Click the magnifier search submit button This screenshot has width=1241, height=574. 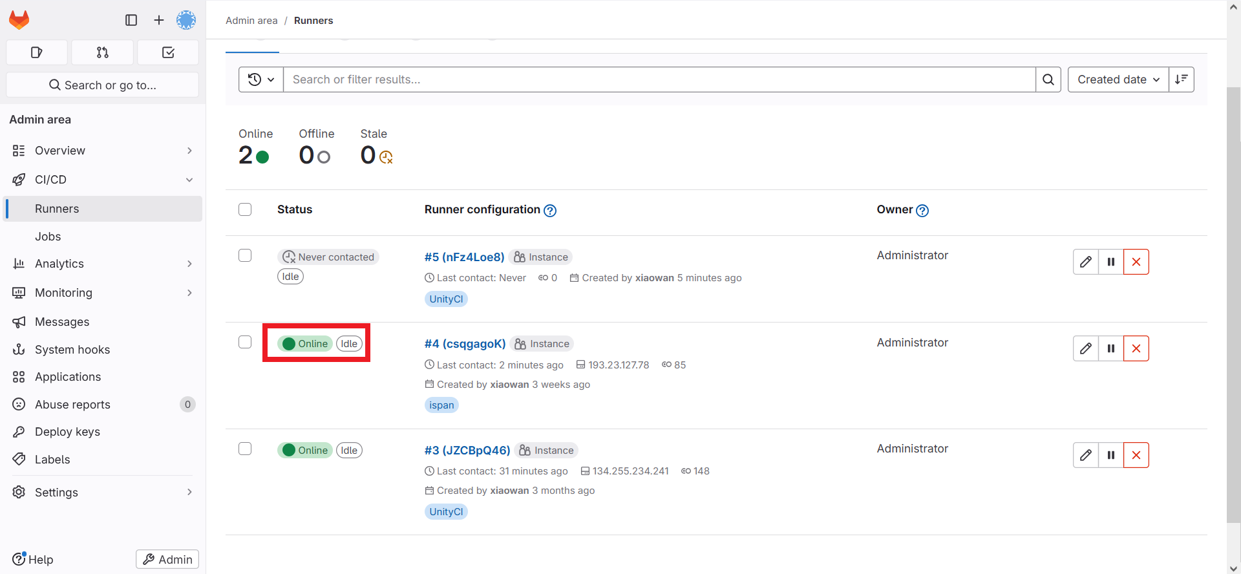1048,80
